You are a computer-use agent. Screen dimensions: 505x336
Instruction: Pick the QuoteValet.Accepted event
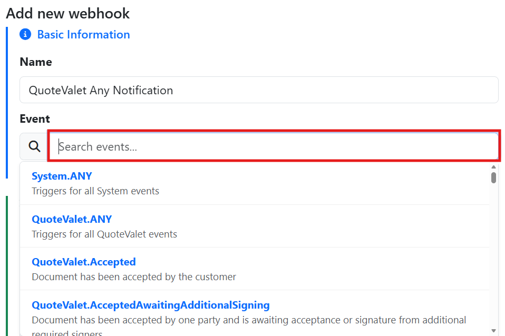pos(84,262)
